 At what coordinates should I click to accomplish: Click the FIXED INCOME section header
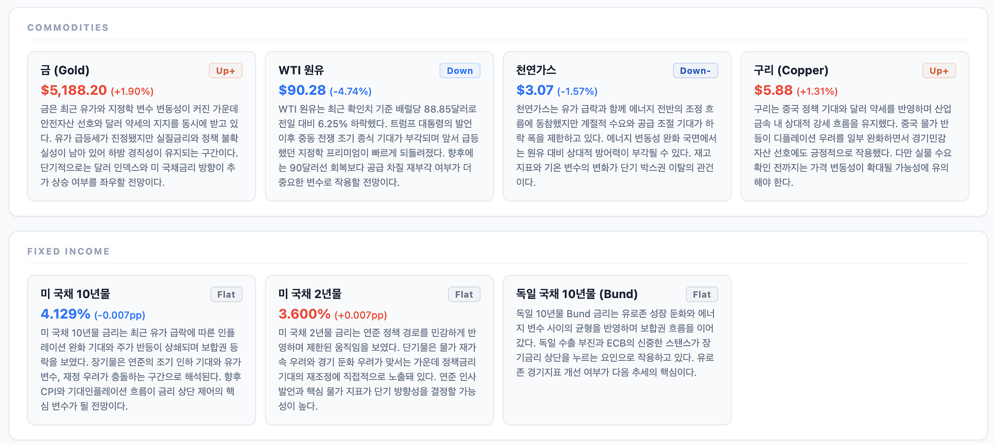tap(68, 251)
